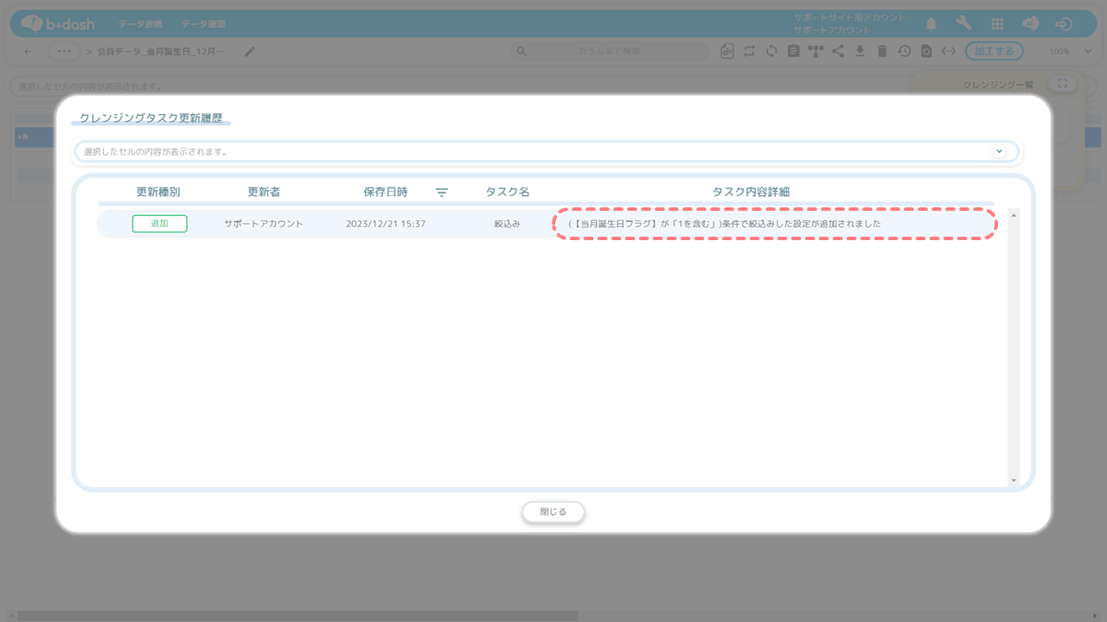Click the 加工する button

click(995, 51)
